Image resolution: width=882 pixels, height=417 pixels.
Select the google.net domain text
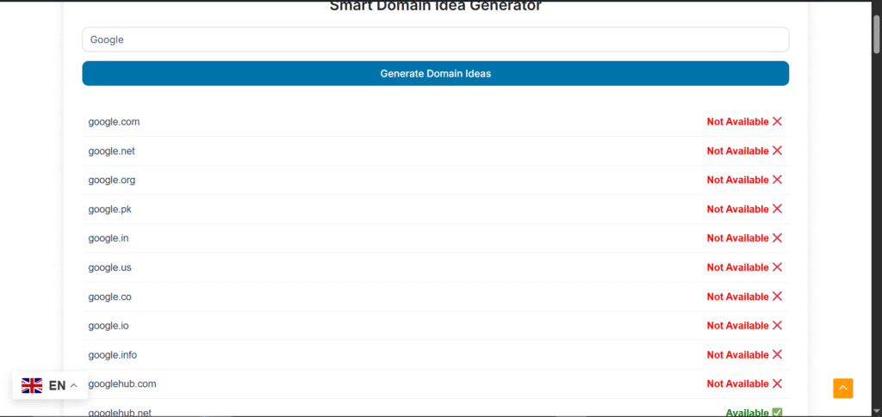point(111,151)
